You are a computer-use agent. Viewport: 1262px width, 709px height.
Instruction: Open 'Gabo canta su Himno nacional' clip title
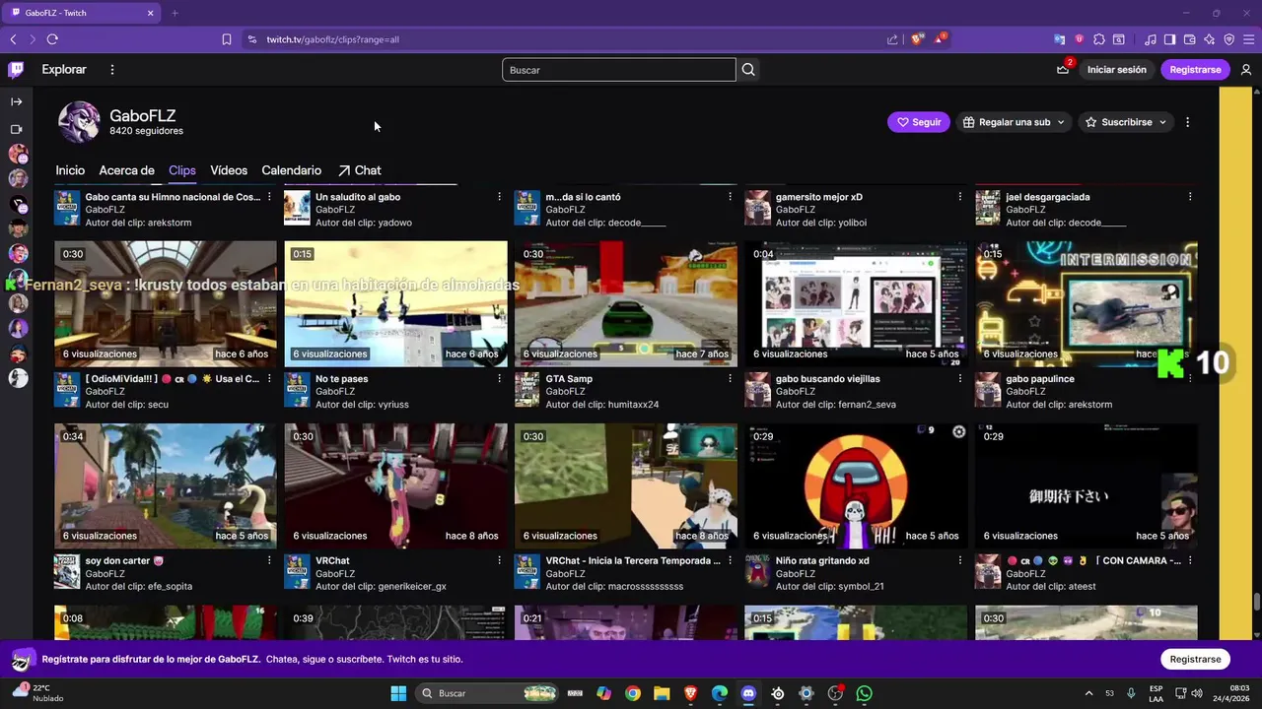[173, 197]
